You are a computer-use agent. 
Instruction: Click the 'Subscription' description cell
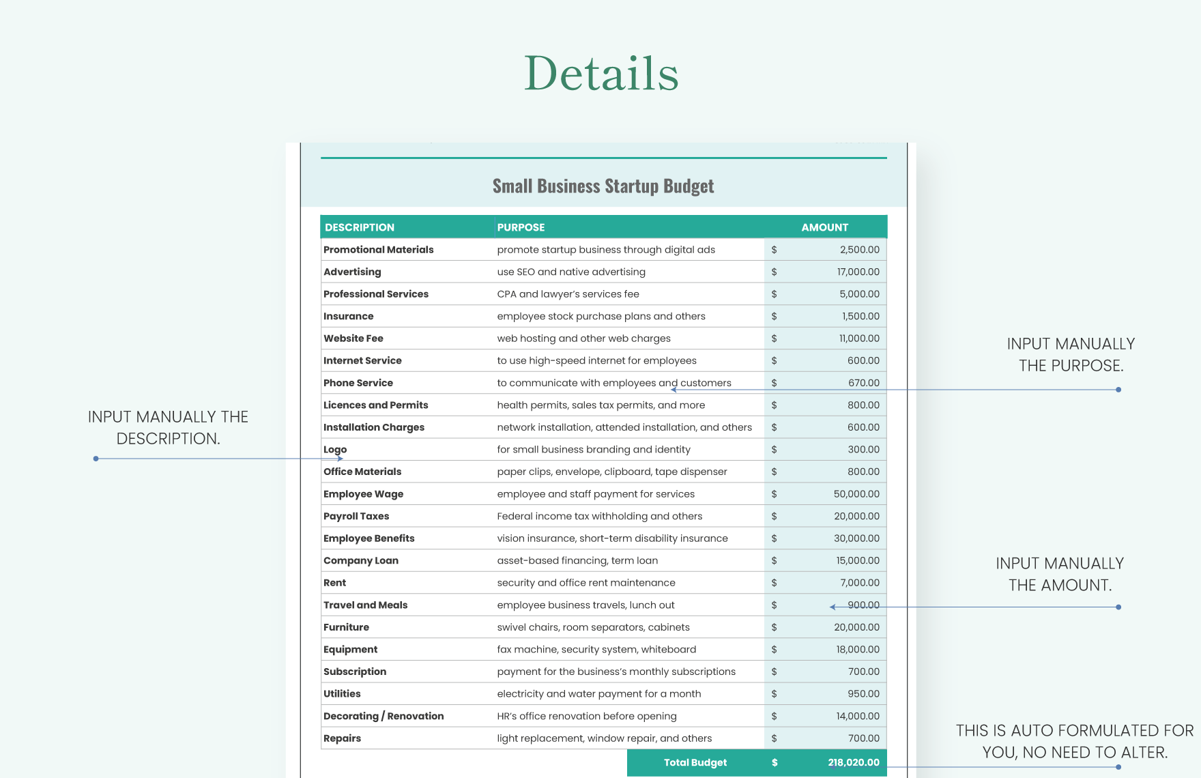[355, 672]
